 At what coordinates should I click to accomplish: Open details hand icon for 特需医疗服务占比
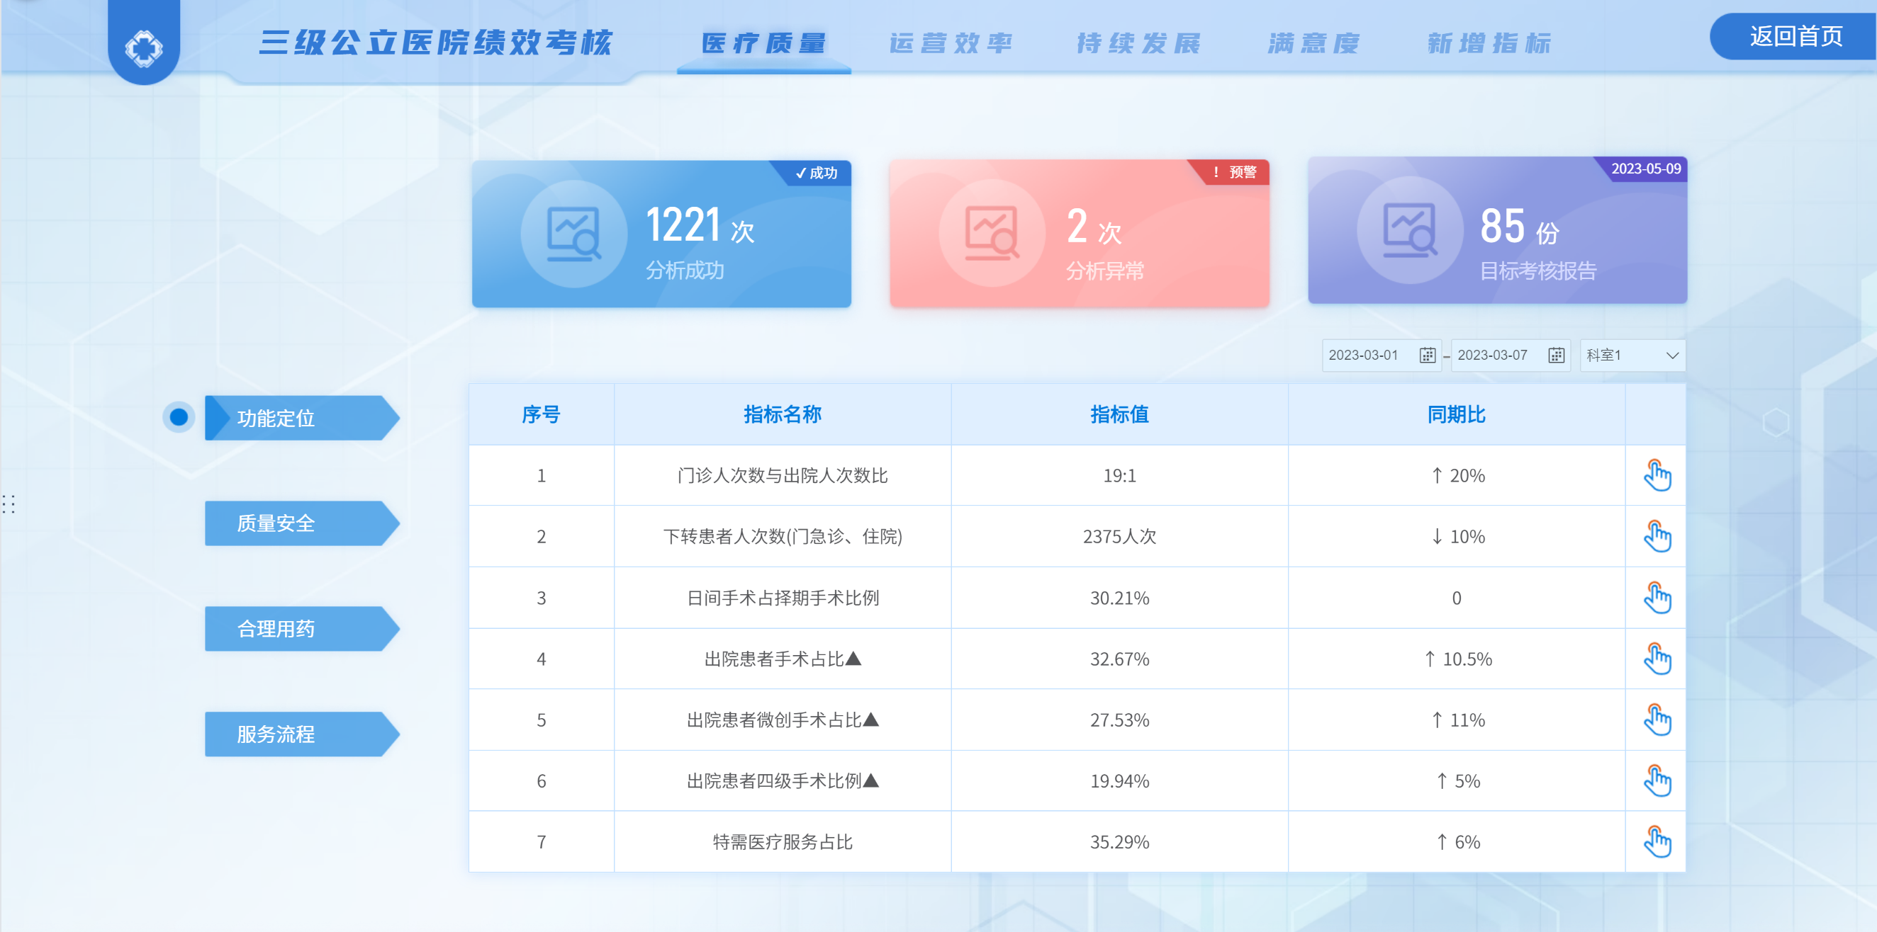click(x=1657, y=842)
